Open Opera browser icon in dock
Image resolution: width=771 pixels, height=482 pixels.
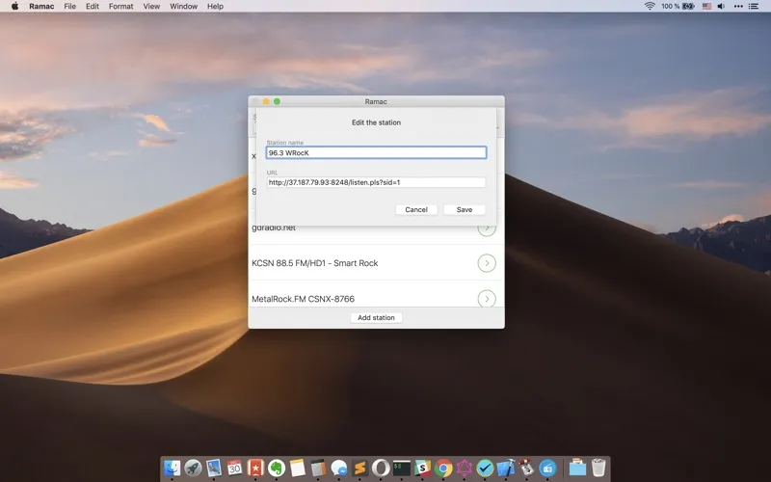381,468
